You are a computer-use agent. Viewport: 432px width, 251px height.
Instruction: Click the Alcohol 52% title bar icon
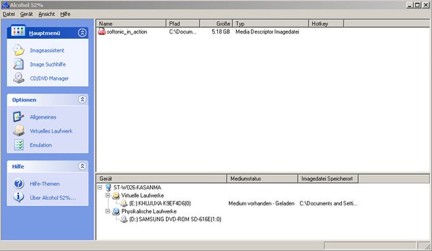[5, 4]
